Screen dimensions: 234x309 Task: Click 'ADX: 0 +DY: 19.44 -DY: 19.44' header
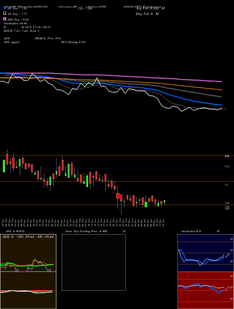coord(28,237)
